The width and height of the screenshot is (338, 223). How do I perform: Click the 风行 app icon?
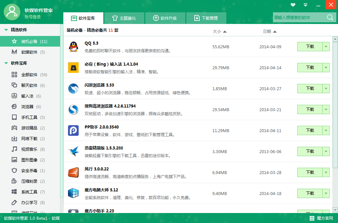[73, 172]
